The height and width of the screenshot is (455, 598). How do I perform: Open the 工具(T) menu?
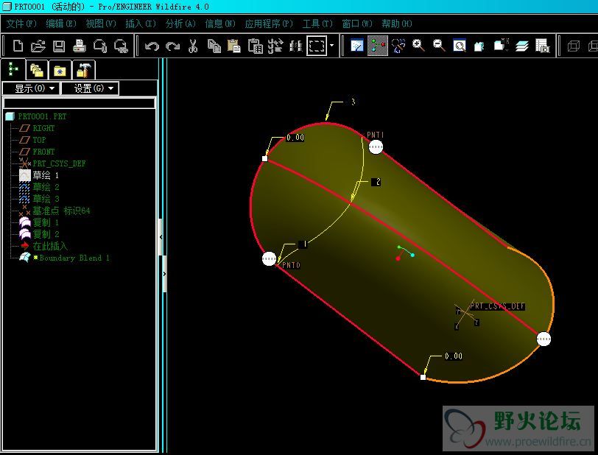pyautogui.click(x=317, y=24)
